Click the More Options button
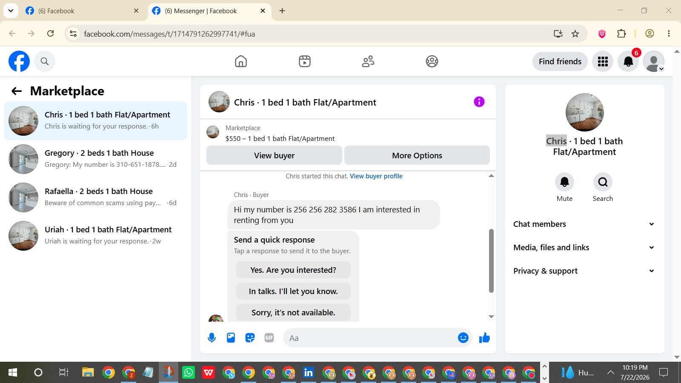 417,155
